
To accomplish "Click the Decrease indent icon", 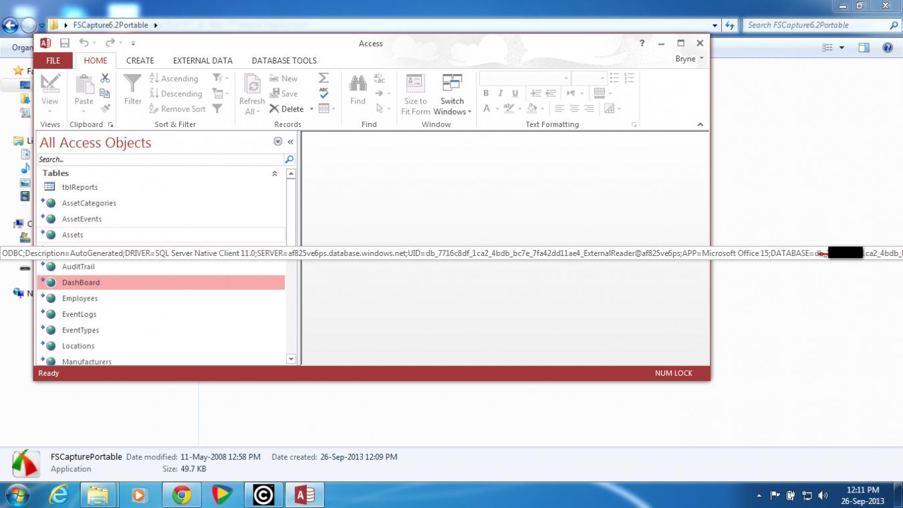I will coord(535,94).
